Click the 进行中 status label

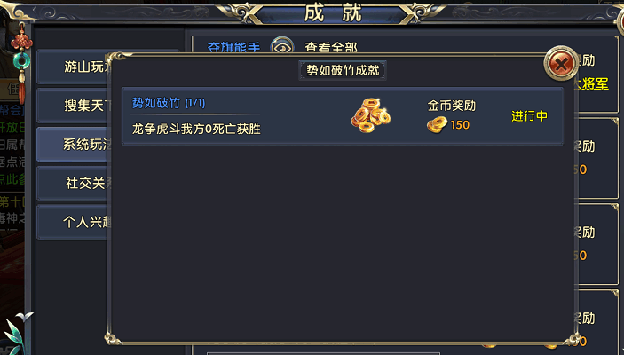[x=529, y=116]
